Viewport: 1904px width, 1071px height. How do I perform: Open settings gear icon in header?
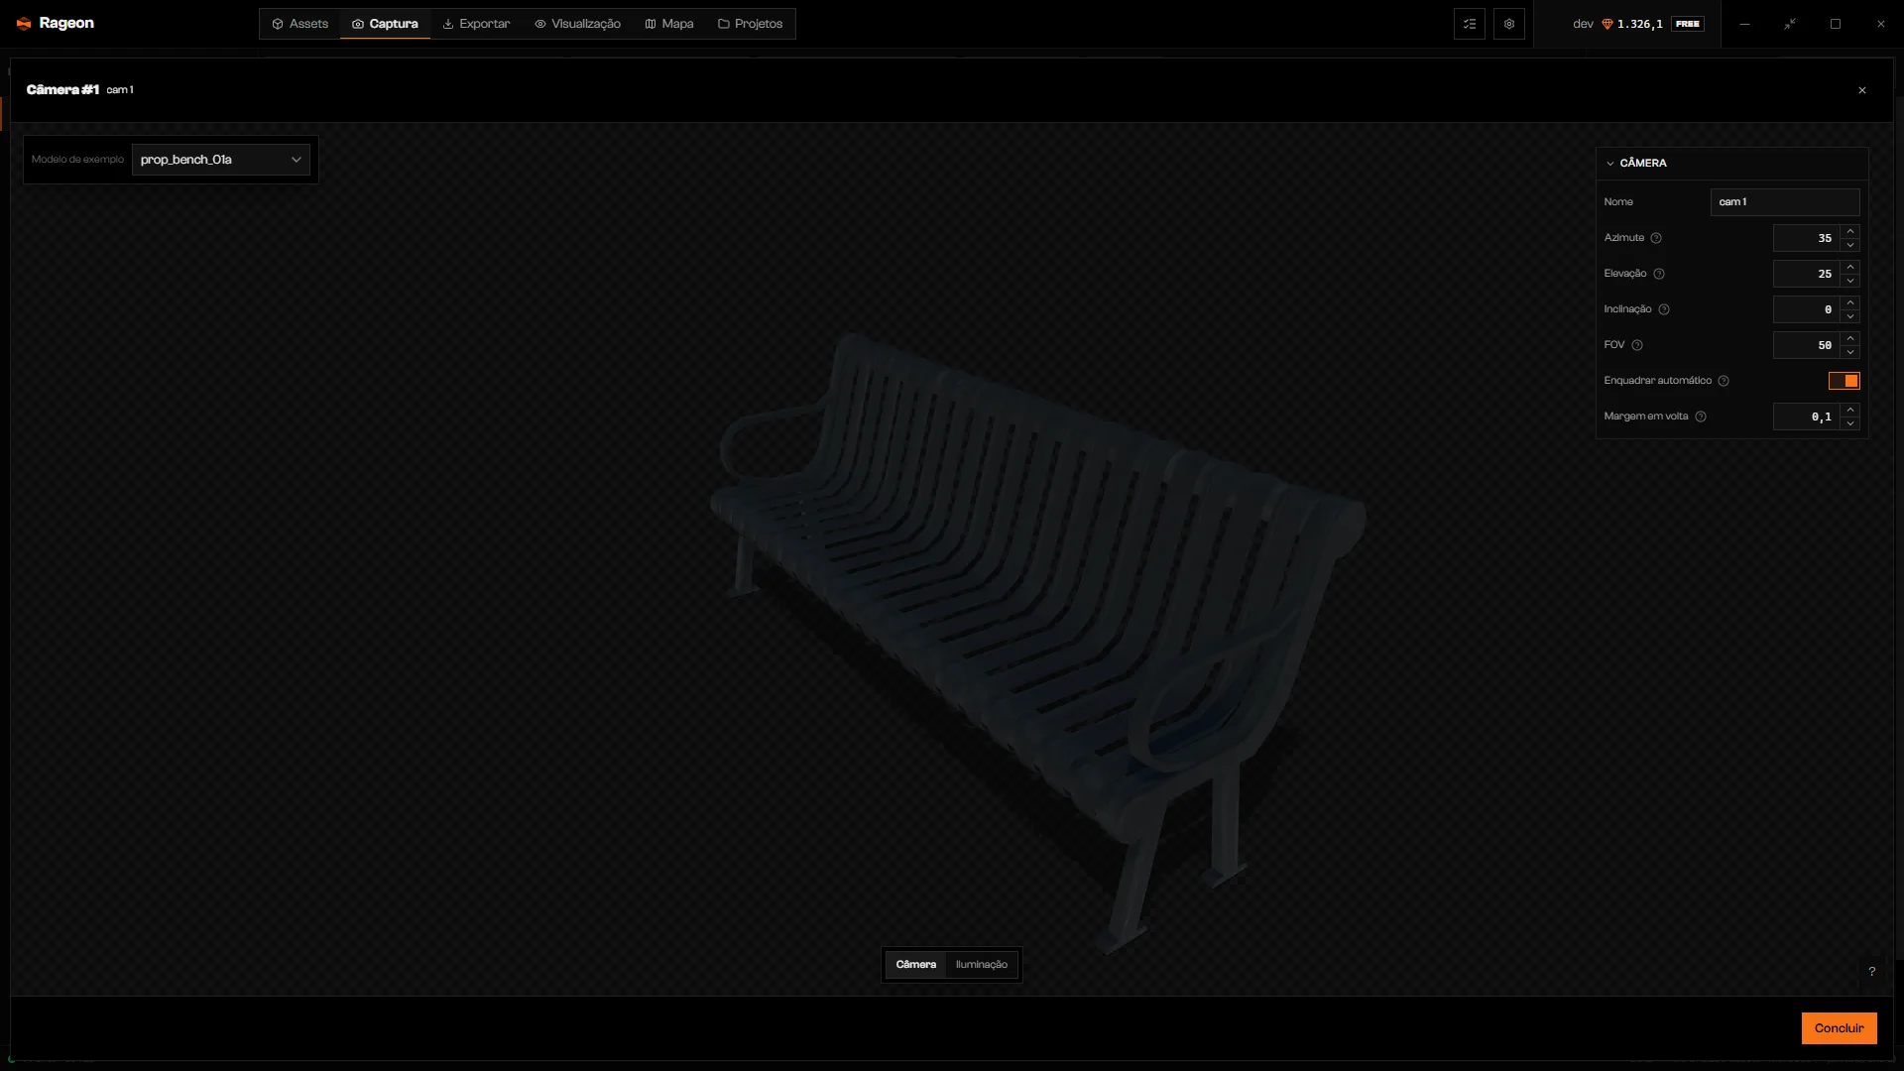1509,24
